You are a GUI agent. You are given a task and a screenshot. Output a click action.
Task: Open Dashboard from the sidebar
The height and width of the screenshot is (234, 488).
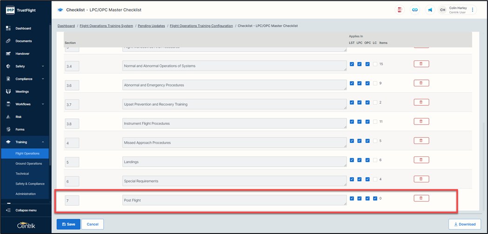[23, 28]
